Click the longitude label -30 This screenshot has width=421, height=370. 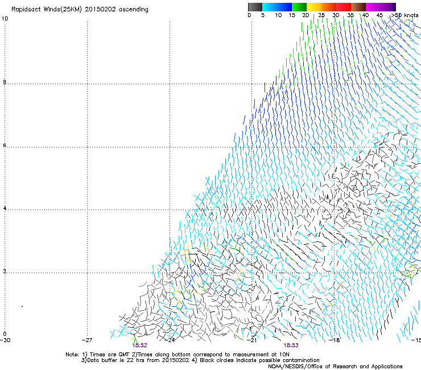click(x=5, y=340)
